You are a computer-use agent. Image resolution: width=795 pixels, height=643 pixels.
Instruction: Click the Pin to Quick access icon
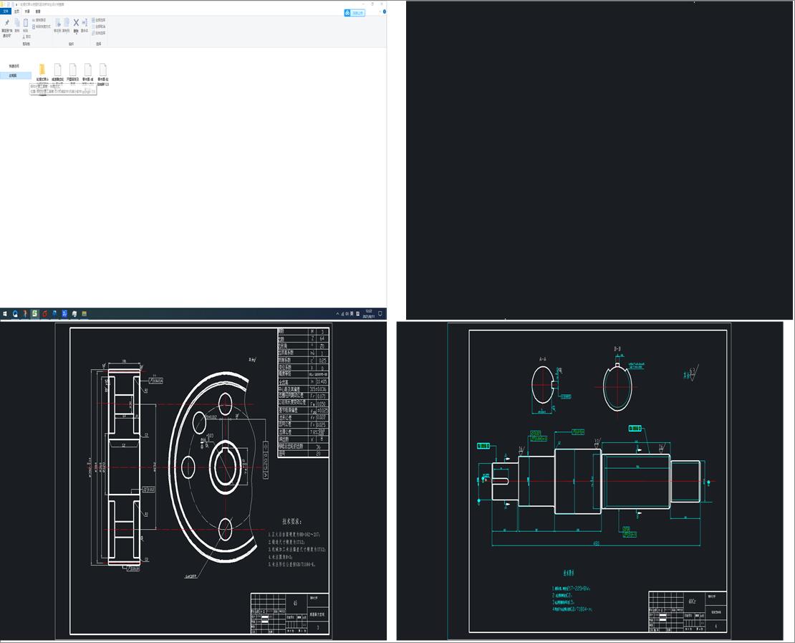(6, 25)
